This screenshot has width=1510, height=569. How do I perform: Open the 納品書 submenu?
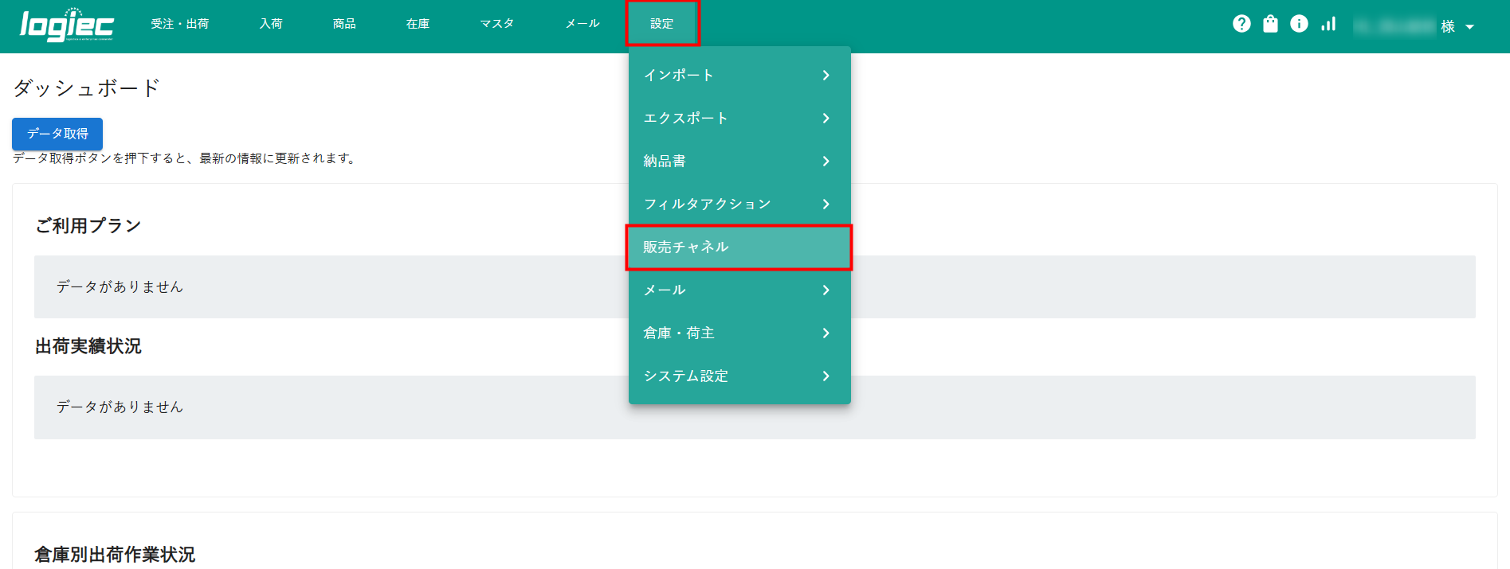(739, 161)
